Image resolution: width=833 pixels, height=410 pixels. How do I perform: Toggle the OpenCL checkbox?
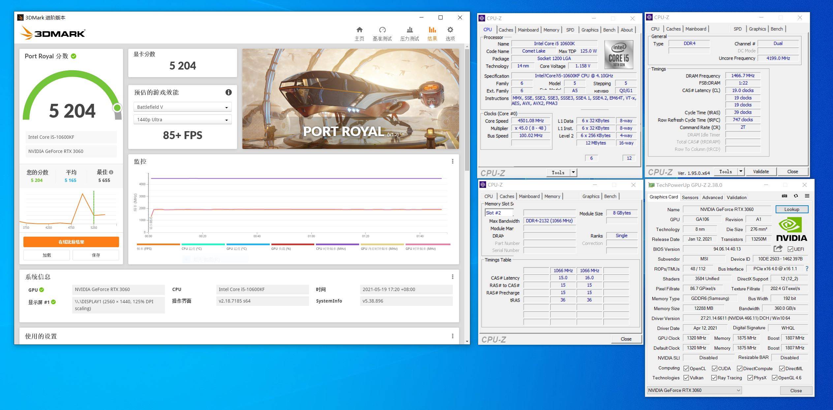(x=686, y=368)
